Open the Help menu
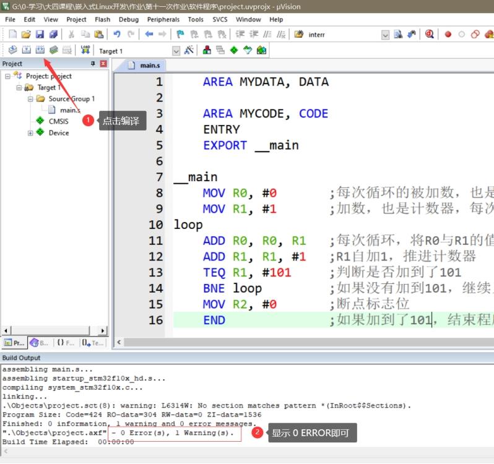494x464 pixels. (x=276, y=19)
